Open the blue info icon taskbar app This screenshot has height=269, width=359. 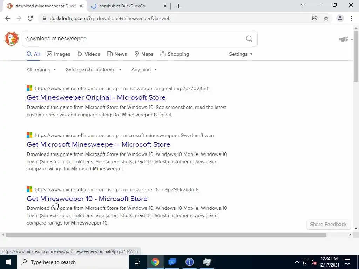189,262
